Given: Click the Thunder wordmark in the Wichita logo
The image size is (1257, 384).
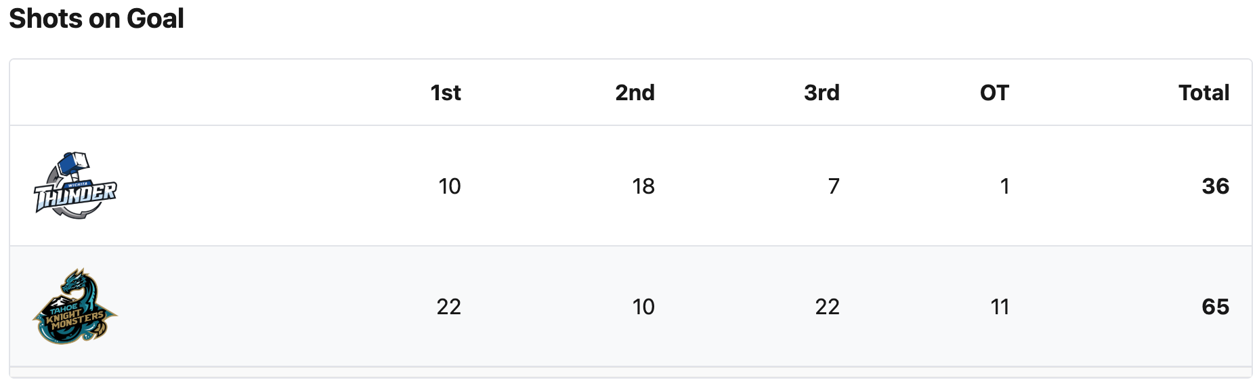Looking at the screenshot, I should (75, 195).
